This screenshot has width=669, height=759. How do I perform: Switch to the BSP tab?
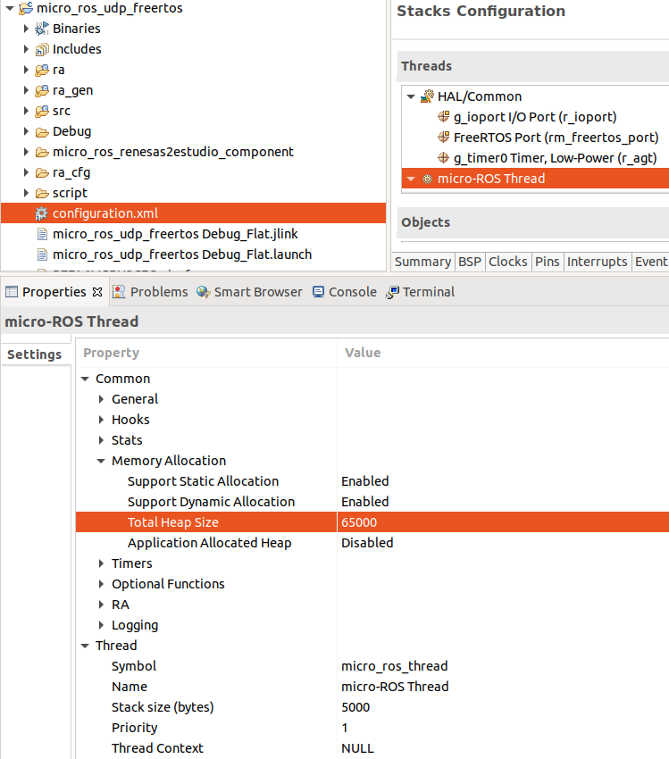pos(470,262)
